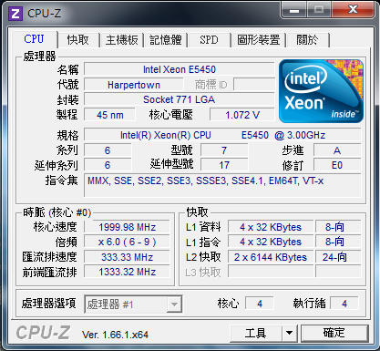Click the specification Intel(R) Xeon(R) CPU E5450 field
The image size is (380, 351).
coord(222,135)
